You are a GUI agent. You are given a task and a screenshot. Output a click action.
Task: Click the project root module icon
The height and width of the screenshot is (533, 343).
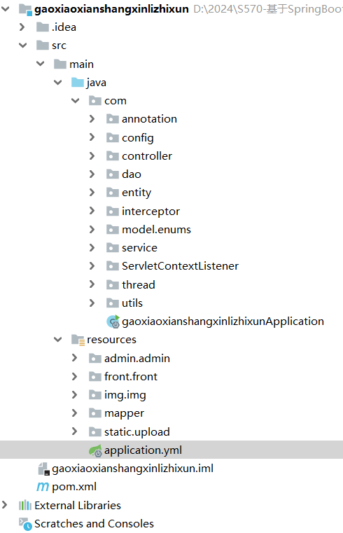25,9
